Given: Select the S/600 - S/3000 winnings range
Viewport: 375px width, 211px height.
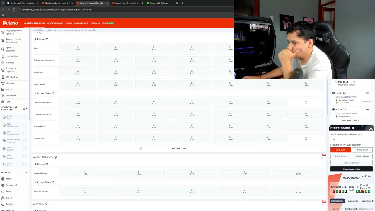Looking at the screenshot, I should point(341,156).
